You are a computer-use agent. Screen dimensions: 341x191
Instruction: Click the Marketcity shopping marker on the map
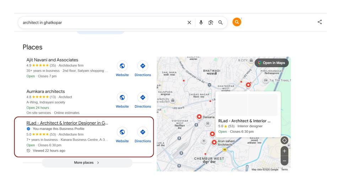point(173,100)
